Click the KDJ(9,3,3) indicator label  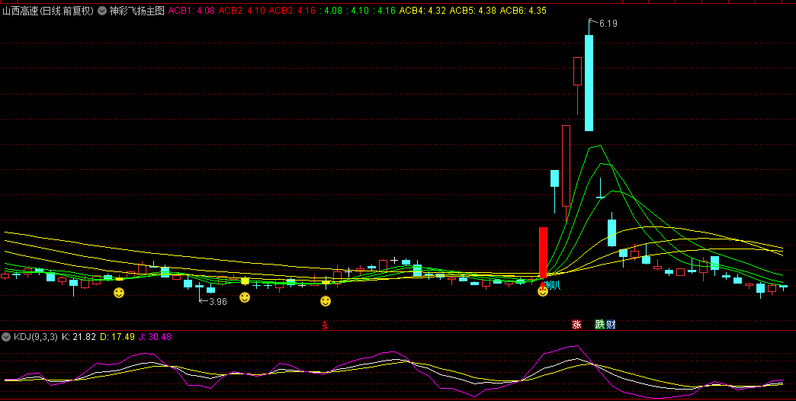click(36, 336)
